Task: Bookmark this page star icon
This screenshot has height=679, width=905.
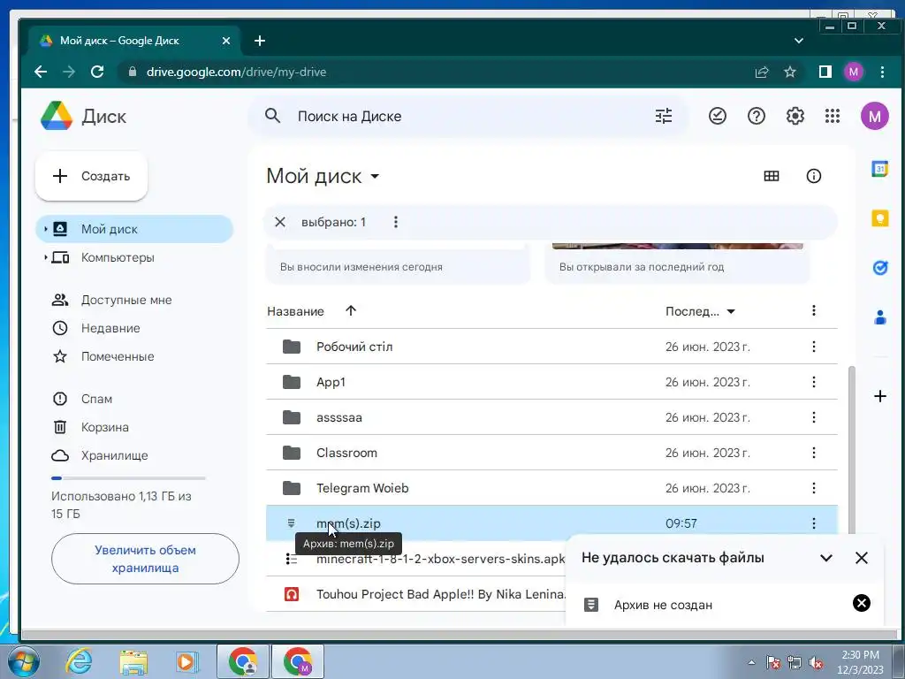Action: tap(789, 72)
